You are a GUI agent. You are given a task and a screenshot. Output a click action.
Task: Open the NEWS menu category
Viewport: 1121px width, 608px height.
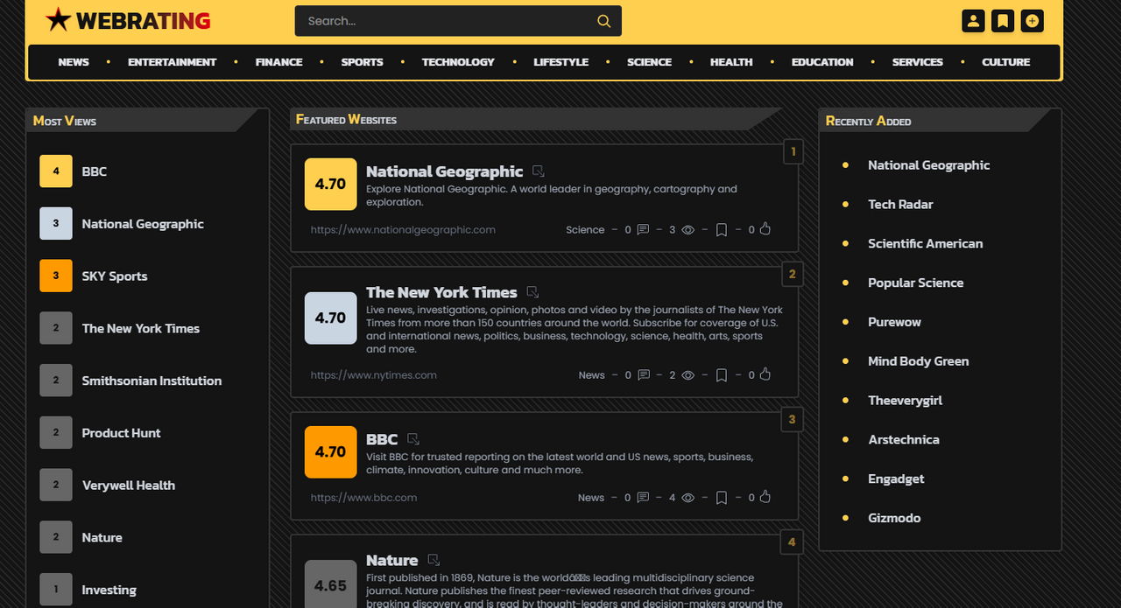[74, 62]
